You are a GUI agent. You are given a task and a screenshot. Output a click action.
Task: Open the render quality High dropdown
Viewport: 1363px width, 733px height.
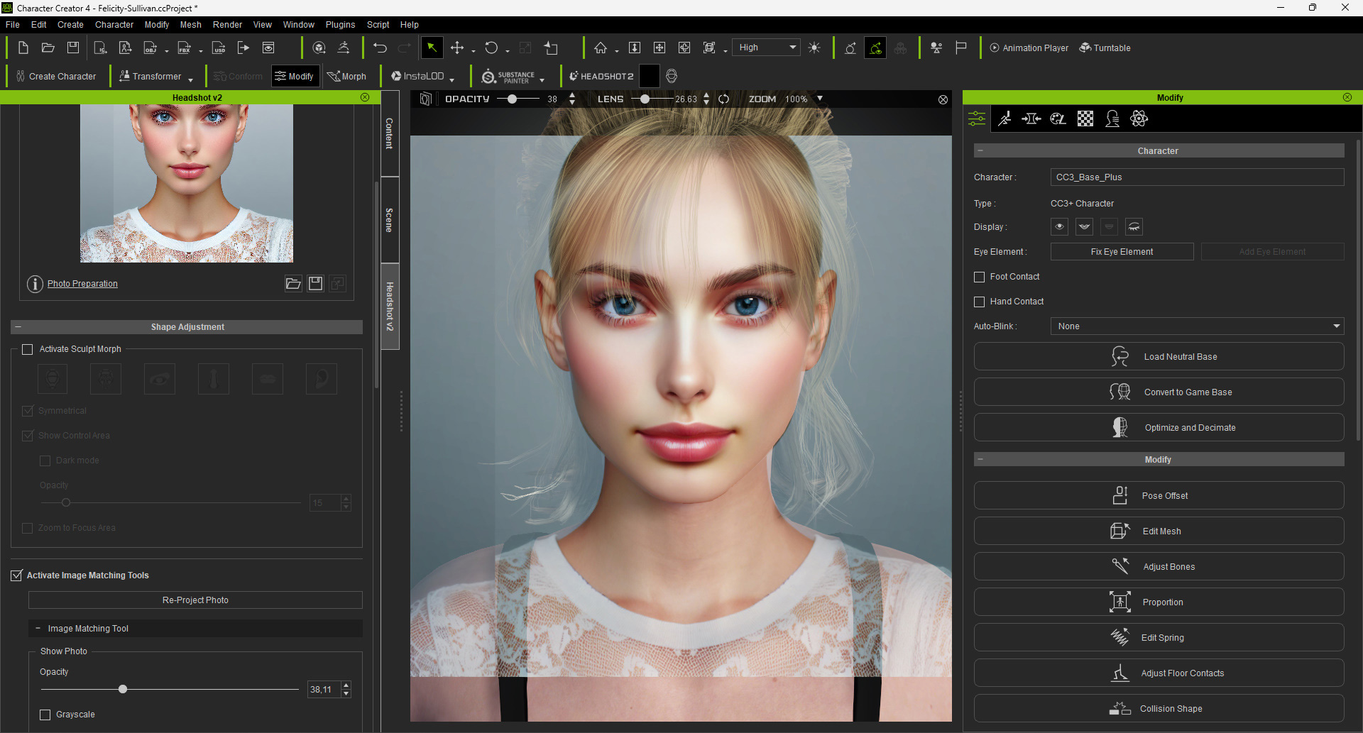tap(767, 48)
